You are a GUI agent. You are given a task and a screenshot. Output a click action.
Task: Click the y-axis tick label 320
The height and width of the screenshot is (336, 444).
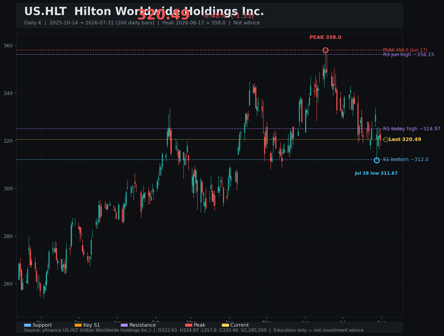pyautogui.click(x=9, y=141)
